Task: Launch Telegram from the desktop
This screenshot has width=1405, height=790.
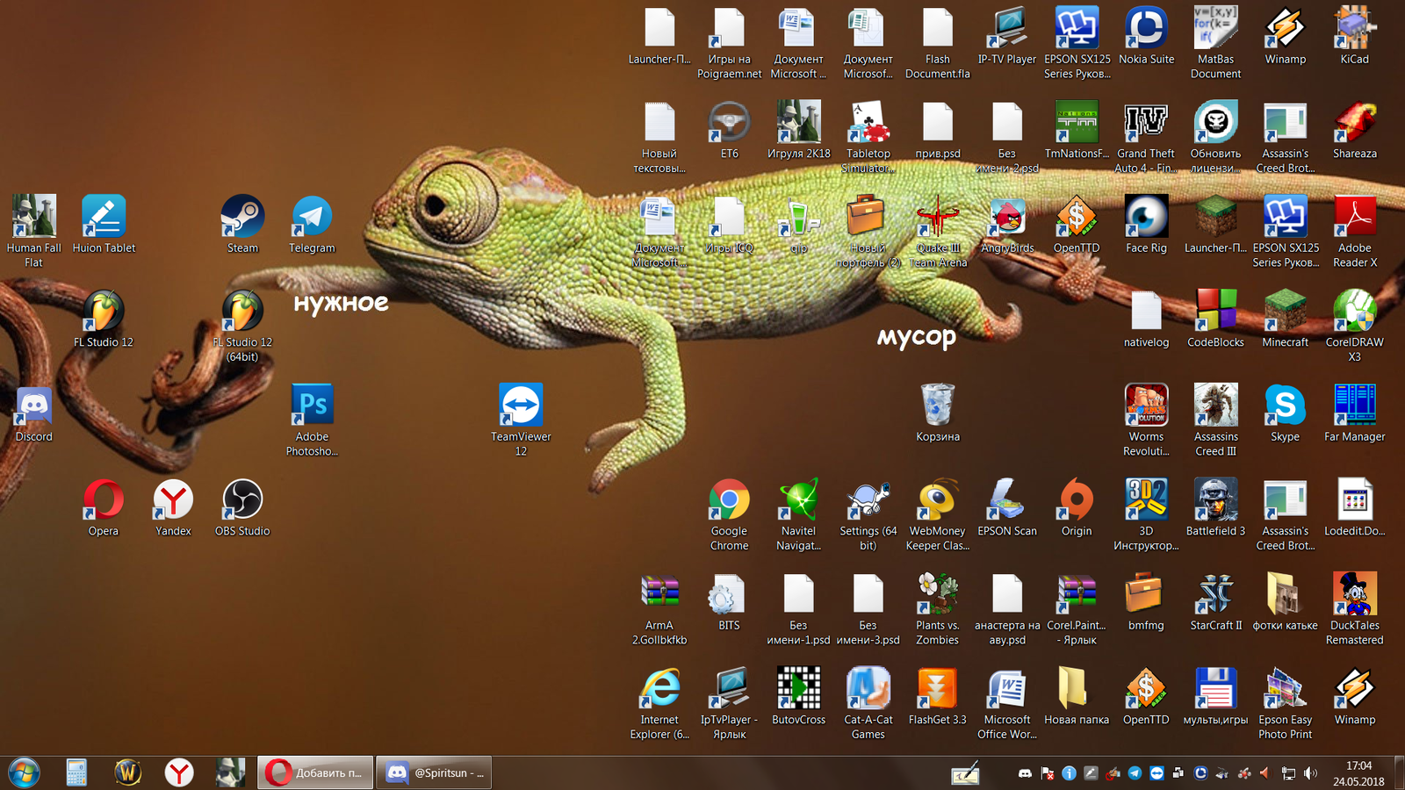Action: click(312, 225)
